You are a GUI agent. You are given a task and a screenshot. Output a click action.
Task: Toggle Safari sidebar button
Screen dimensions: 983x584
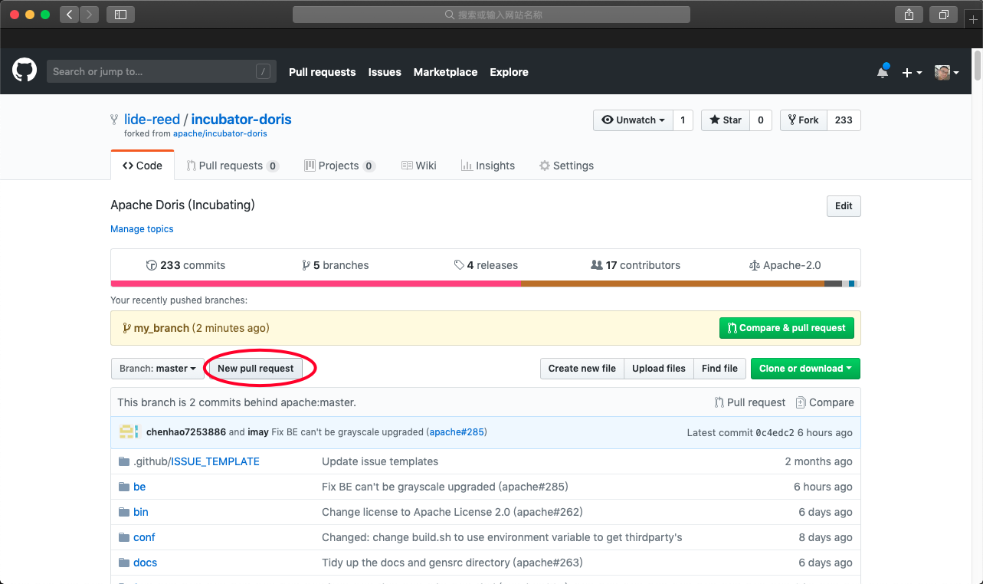[120, 15]
